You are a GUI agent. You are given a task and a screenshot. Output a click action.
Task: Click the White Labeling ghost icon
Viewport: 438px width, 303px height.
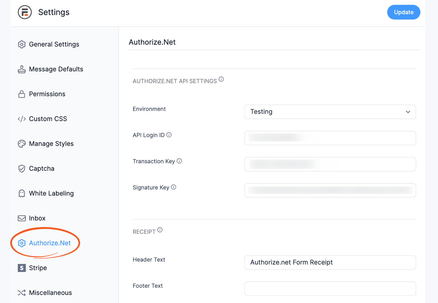coord(22,194)
